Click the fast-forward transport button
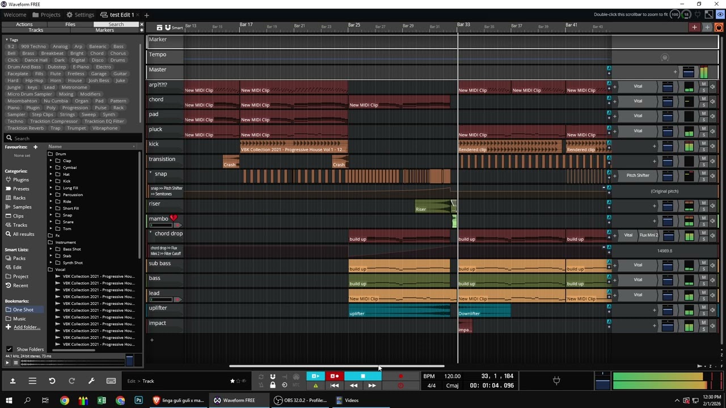 (x=372, y=386)
